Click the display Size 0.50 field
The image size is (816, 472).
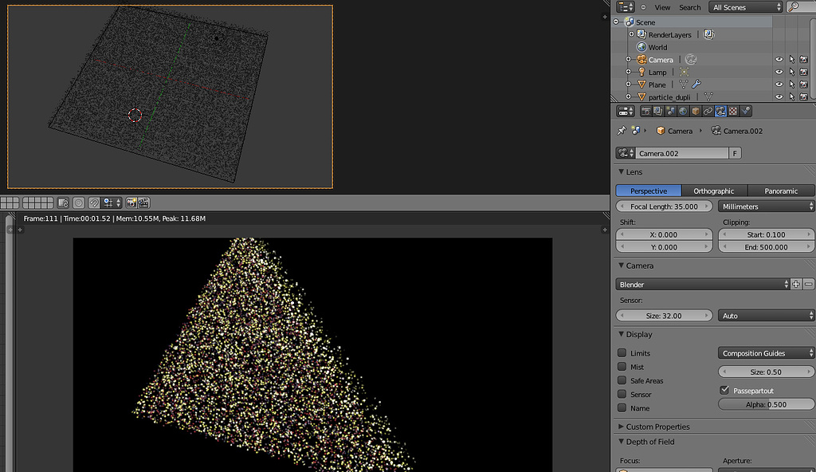point(766,372)
